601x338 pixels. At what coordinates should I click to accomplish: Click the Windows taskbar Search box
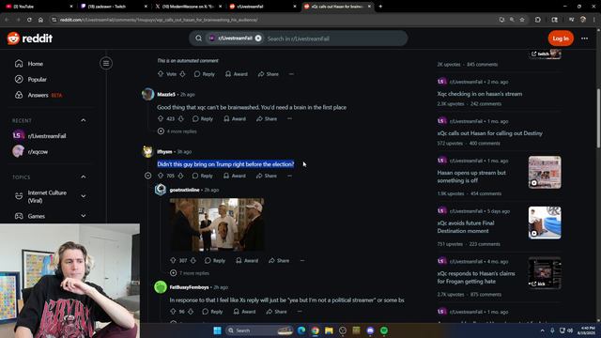pyautogui.click(x=259, y=330)
